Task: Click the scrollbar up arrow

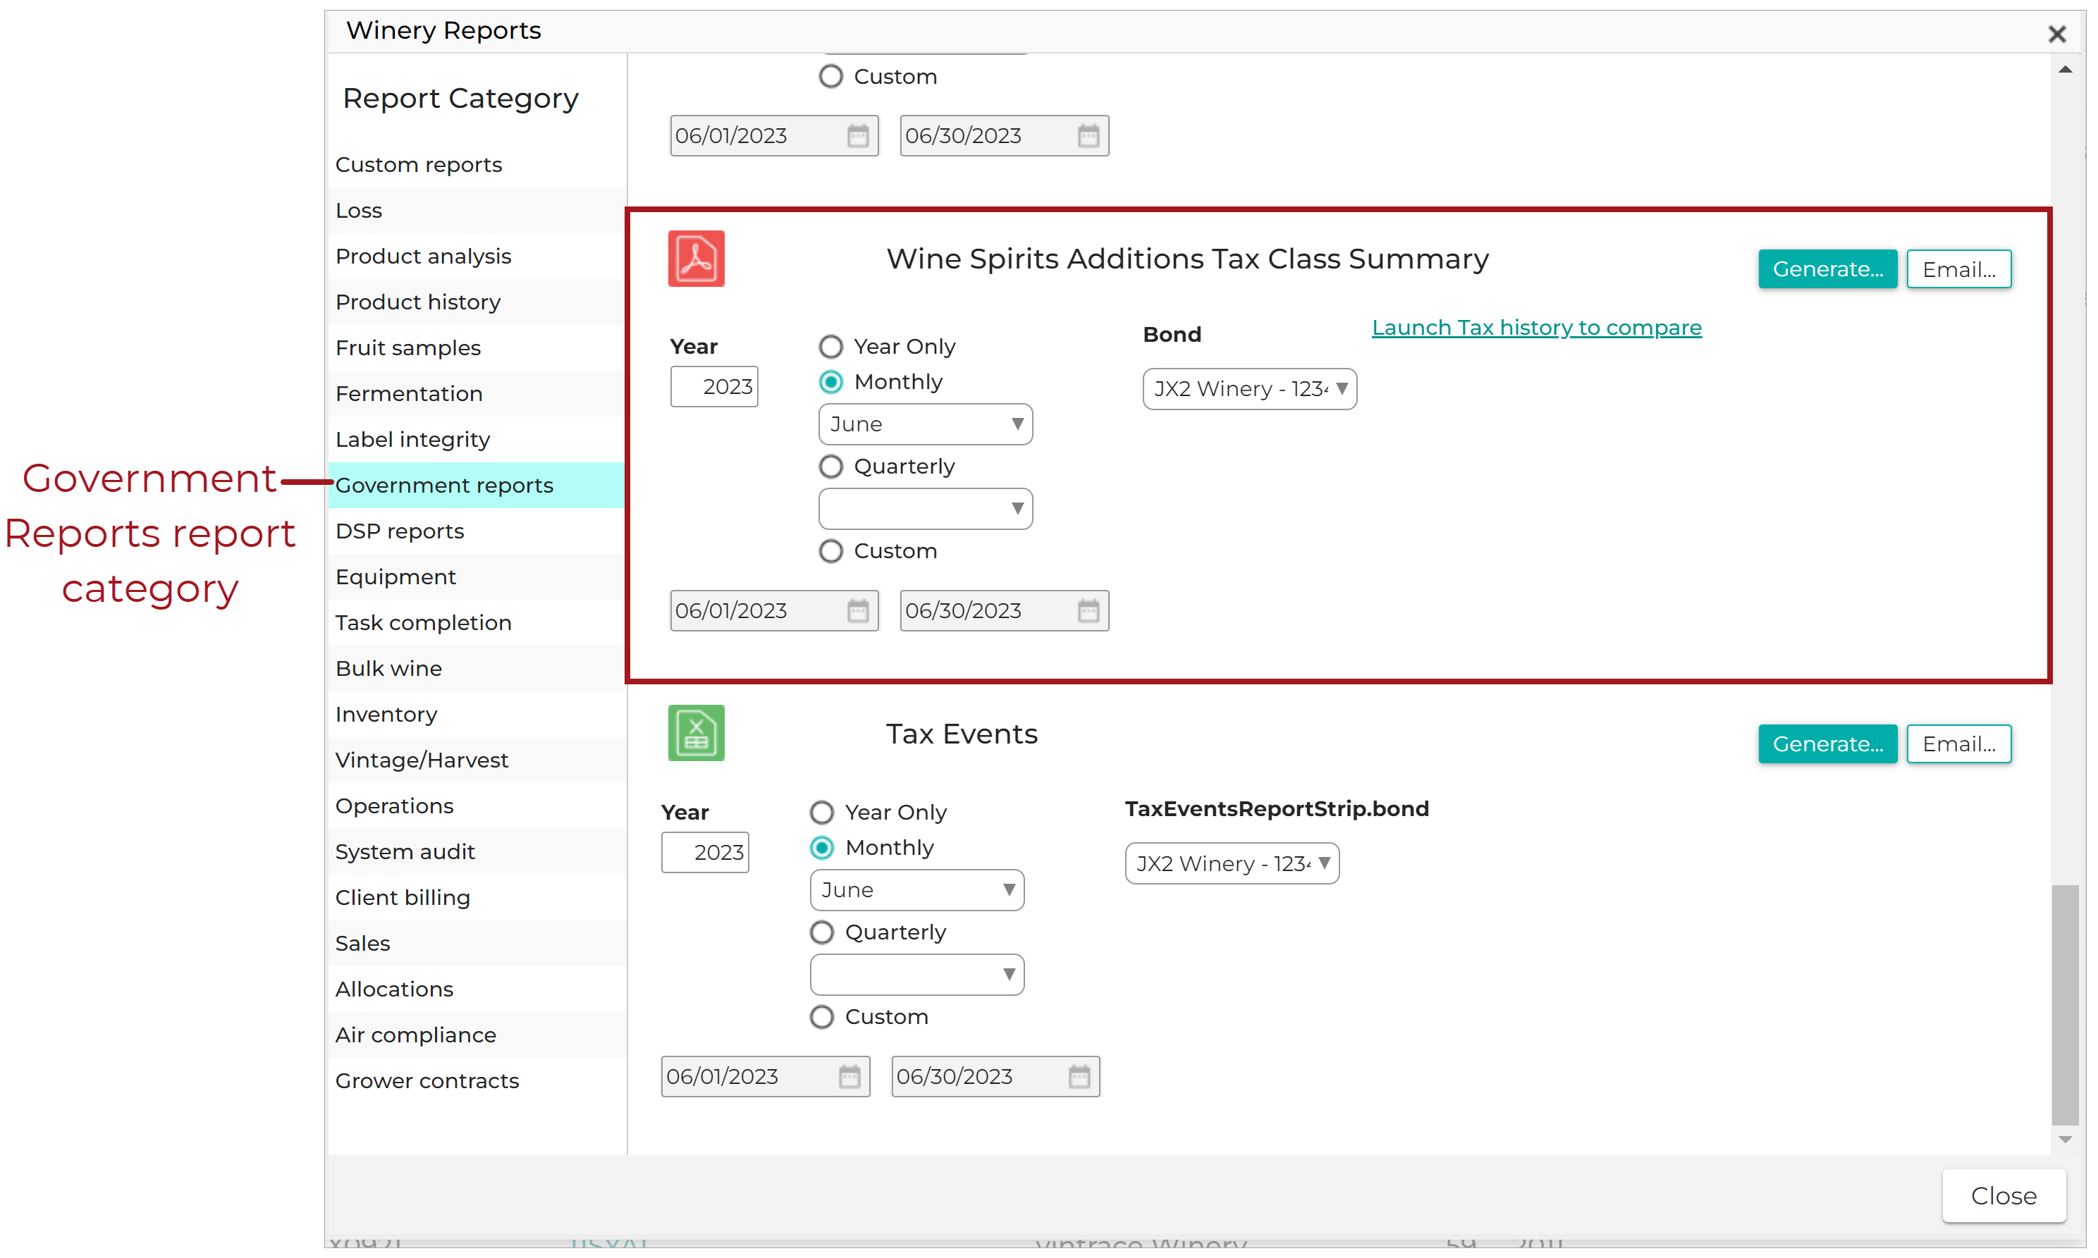Action: [x=2065, y=70]
